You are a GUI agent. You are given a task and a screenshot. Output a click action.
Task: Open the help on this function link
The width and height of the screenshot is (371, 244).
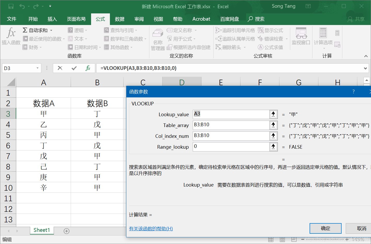151,229
